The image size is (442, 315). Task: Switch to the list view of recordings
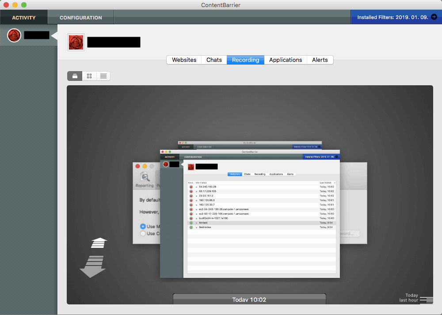103,76
